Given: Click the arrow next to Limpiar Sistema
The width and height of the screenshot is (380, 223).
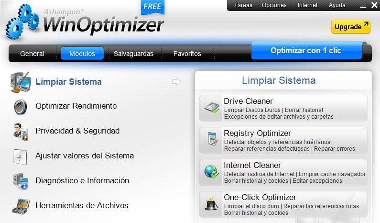Looking at the screenshot, I should click(x=176, y=81).
